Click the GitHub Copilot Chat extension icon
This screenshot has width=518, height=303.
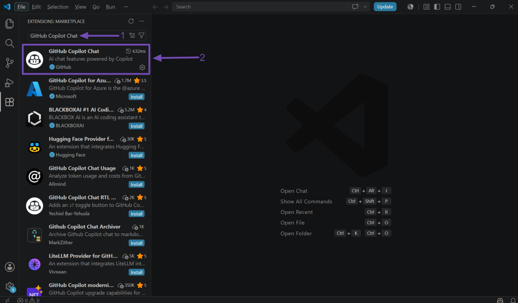[x=34, y=59]
